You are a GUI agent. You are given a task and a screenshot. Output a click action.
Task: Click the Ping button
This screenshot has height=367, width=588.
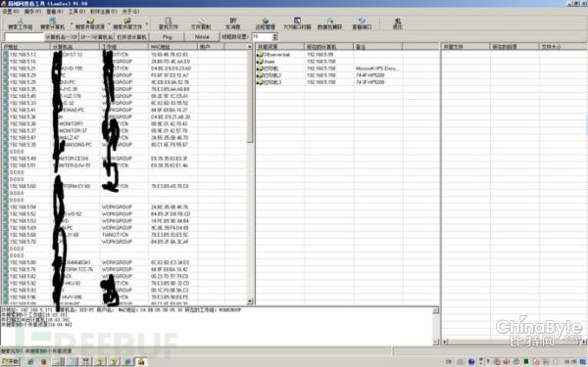pyautogui.click(x=168, y=37)
